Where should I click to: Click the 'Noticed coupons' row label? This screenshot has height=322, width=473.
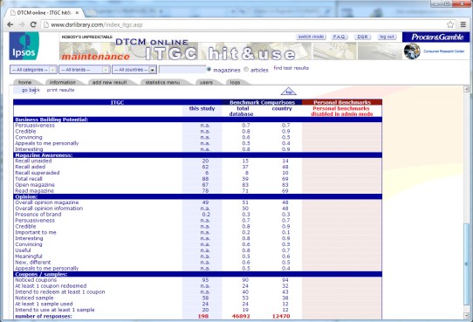point(36,280)
